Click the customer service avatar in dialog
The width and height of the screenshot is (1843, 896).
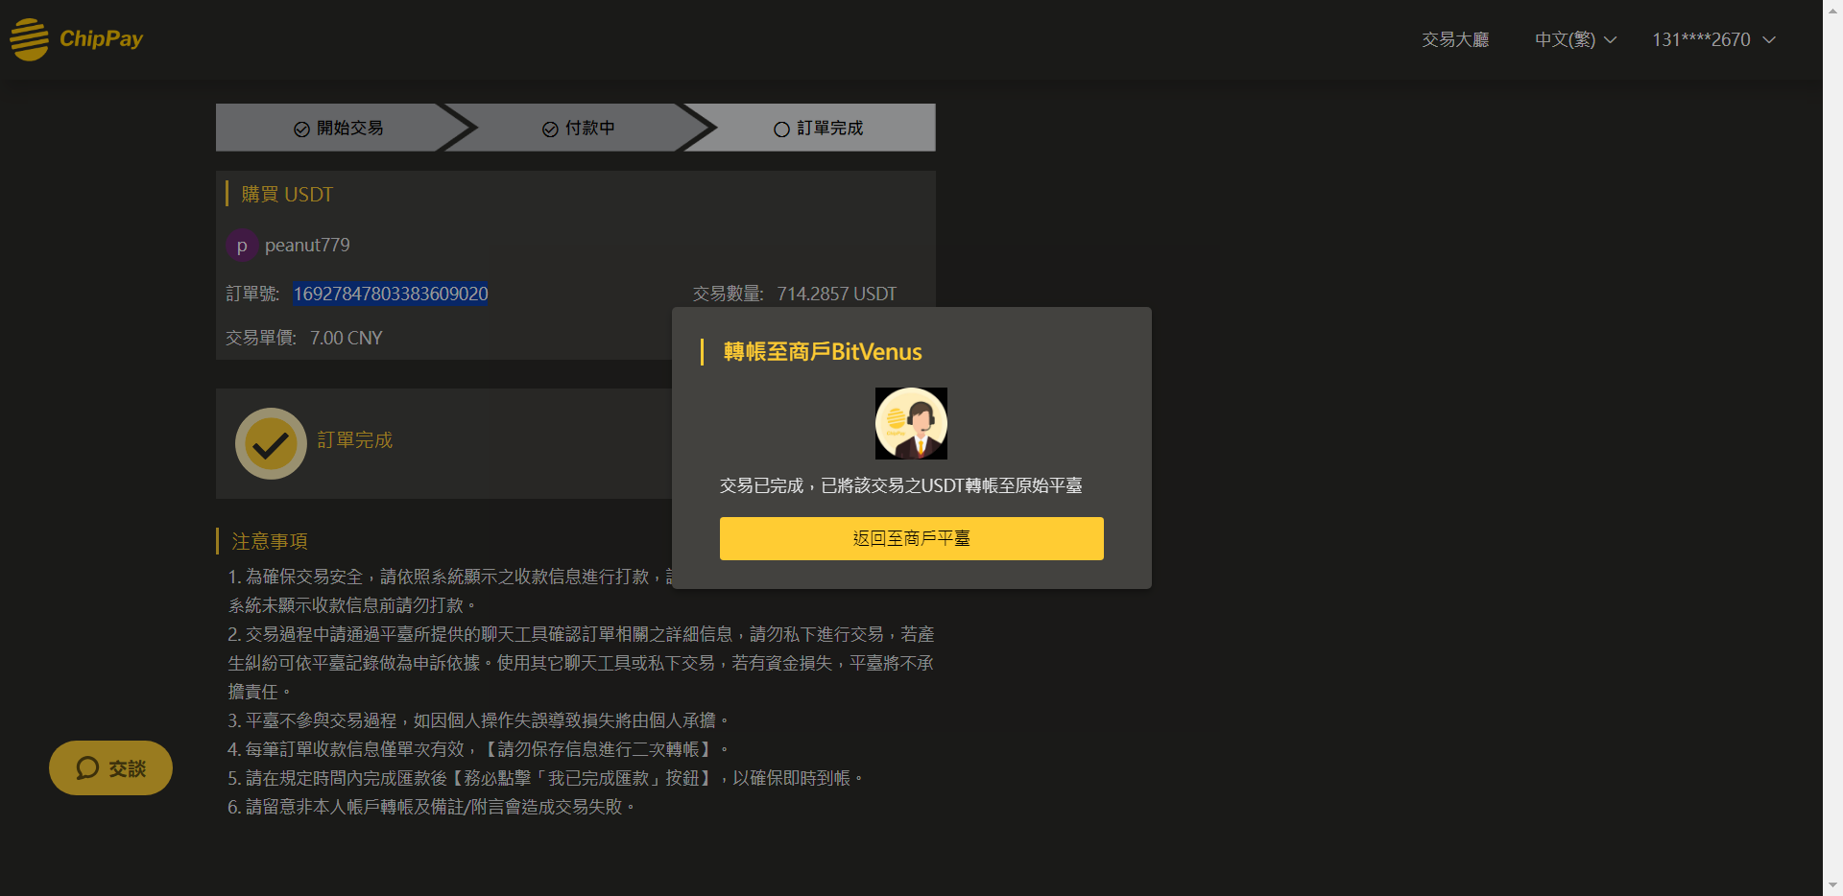point(911,423)
